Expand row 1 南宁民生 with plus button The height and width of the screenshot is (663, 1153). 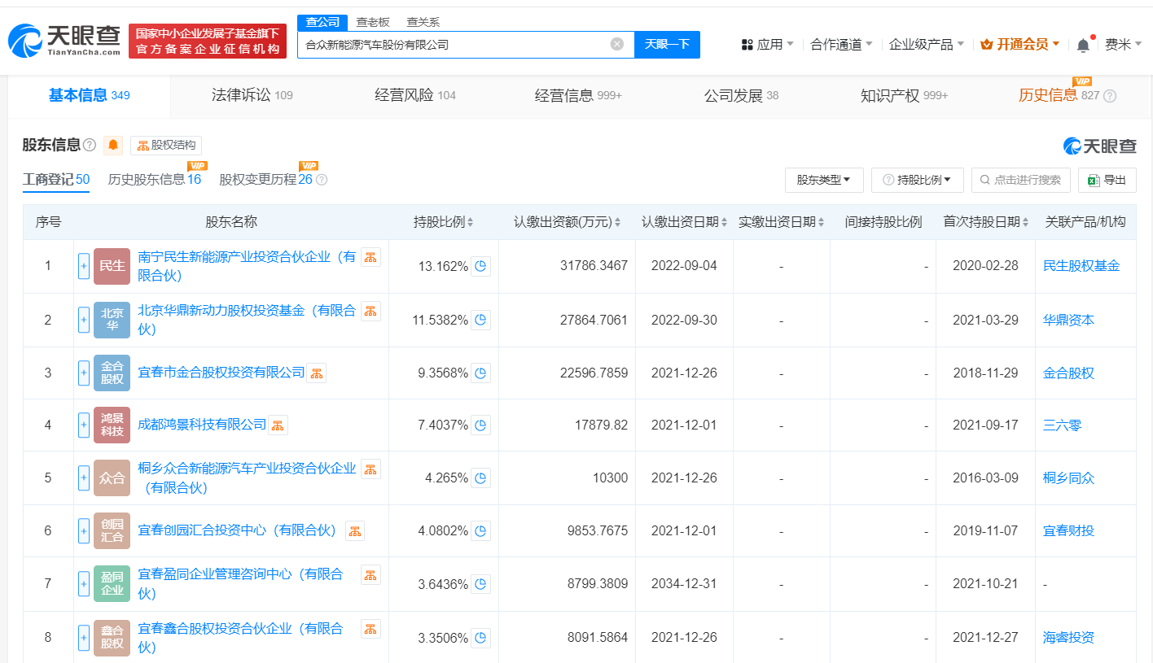point(84,266)
